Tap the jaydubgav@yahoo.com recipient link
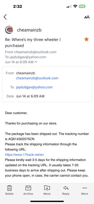94x204 pixels. (x=34, y=87)
